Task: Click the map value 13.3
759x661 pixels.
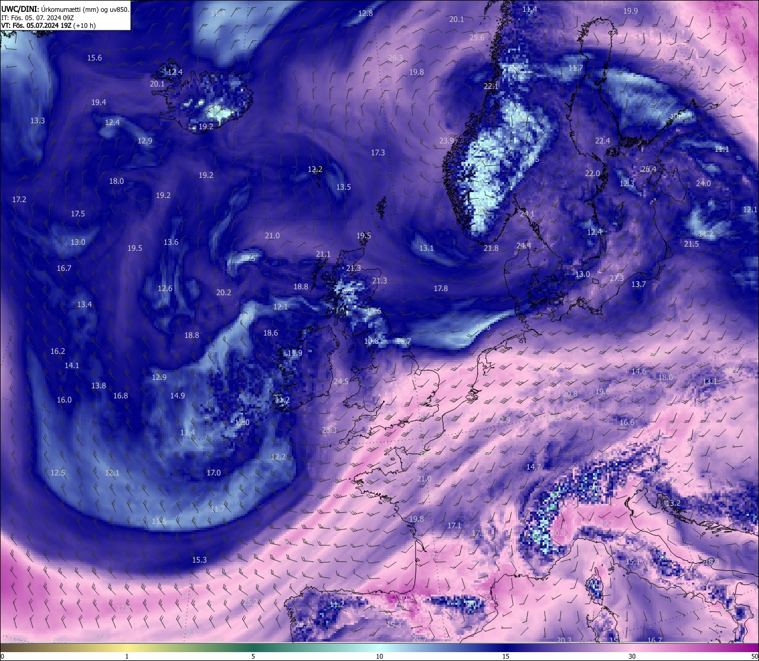Action: [x=37, y=120]
